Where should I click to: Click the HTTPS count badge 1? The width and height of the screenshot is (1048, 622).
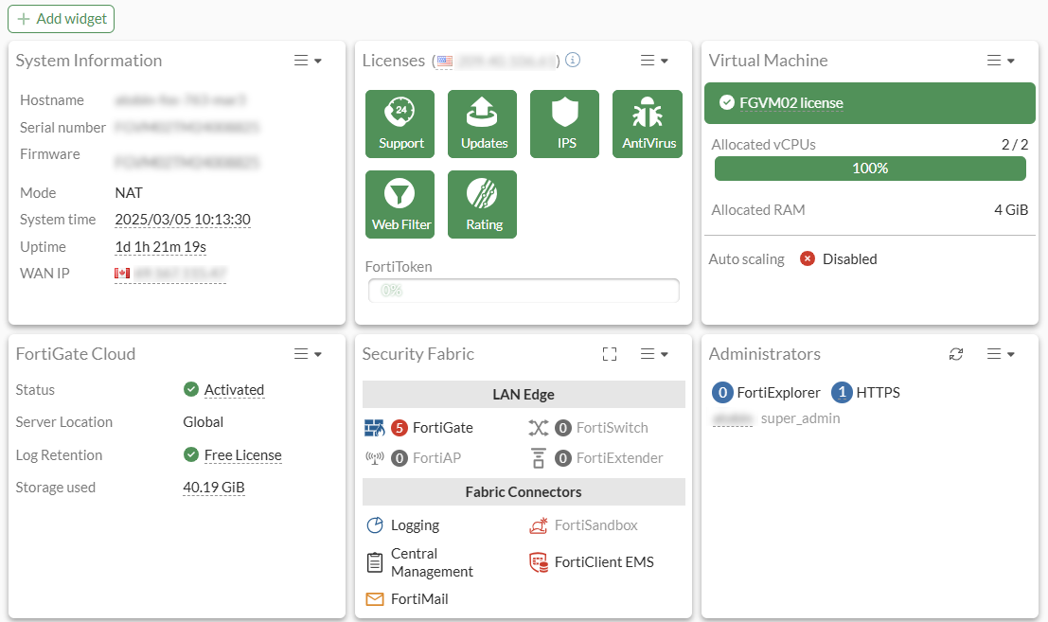pos(843,392)
